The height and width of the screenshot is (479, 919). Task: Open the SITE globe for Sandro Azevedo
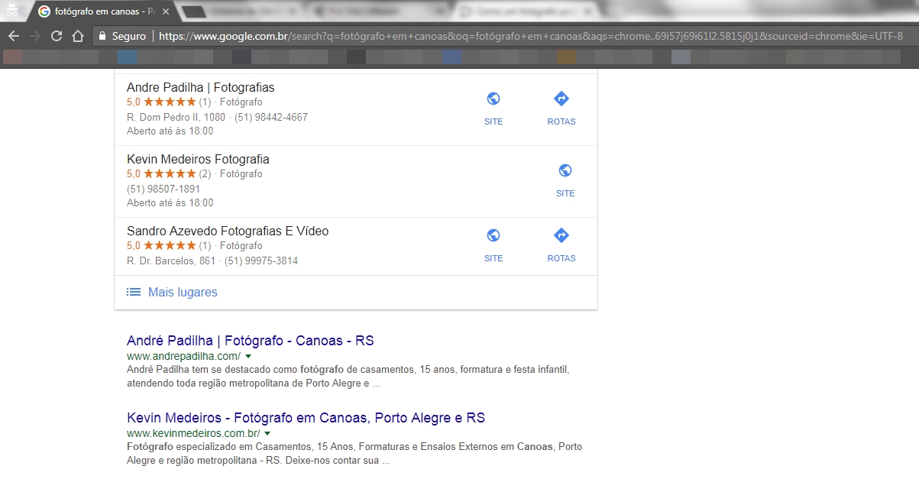pos(493,235)
